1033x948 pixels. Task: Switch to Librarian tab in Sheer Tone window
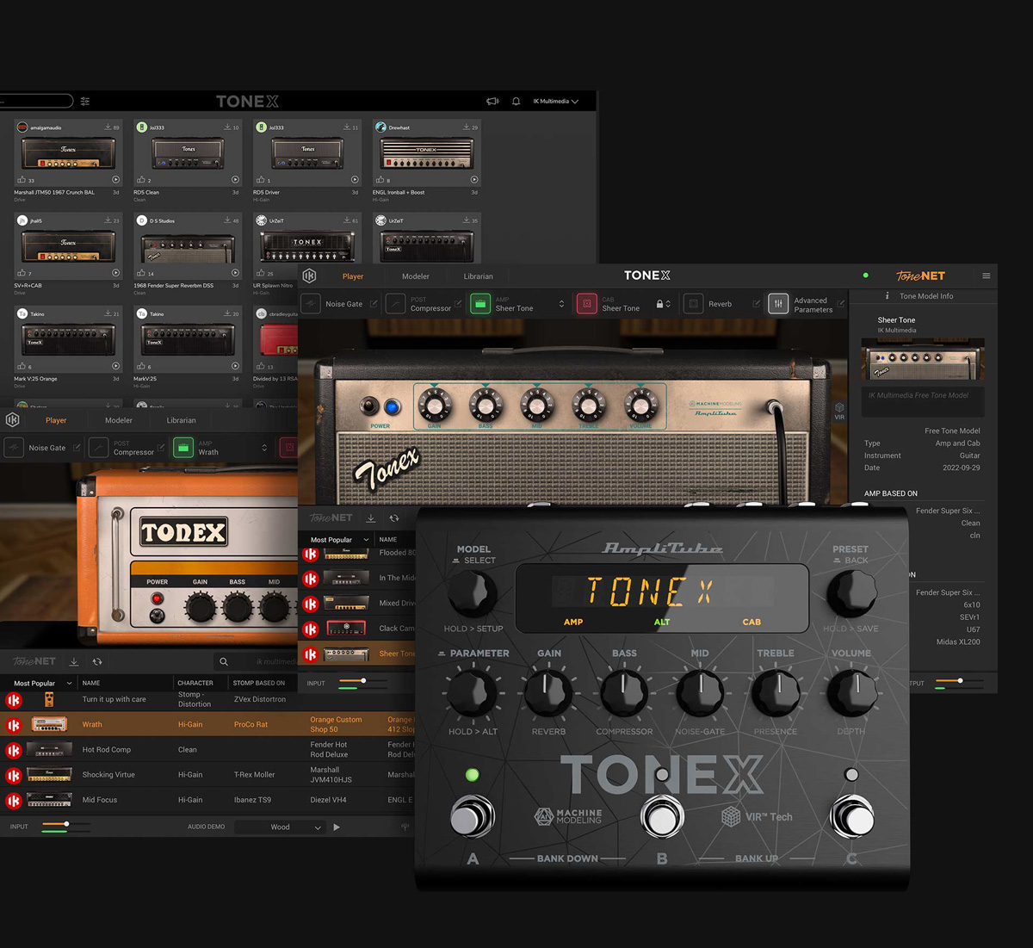tap(479, 276)
